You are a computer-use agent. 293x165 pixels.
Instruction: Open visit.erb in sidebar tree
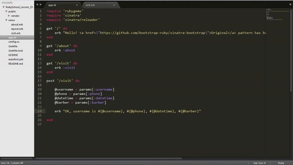click(x=16, y=33)
